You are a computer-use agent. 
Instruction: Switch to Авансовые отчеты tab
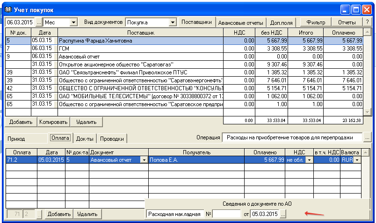click(241, 22)
